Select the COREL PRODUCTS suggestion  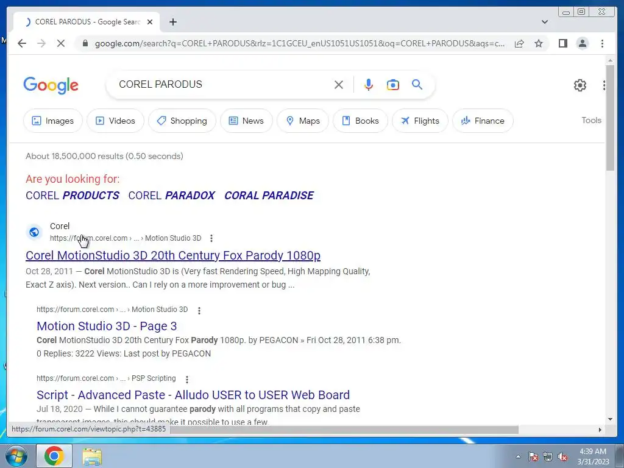(73, 196)
